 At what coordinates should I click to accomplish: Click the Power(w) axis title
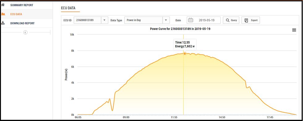66,74
